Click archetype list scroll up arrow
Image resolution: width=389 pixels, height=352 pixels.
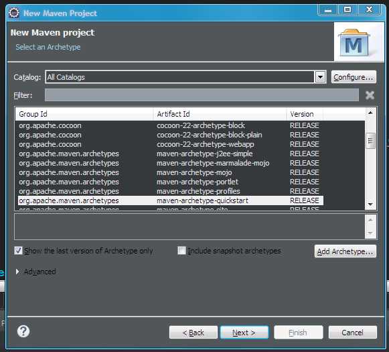point(370,113)
